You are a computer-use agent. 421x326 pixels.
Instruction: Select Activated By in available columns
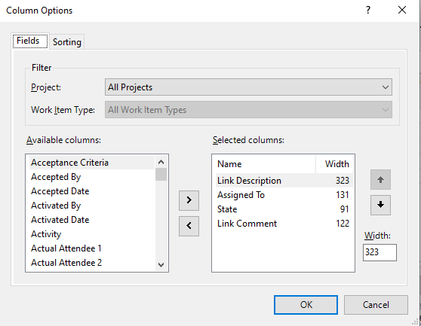pyautogui.click(x=92, y=206)
